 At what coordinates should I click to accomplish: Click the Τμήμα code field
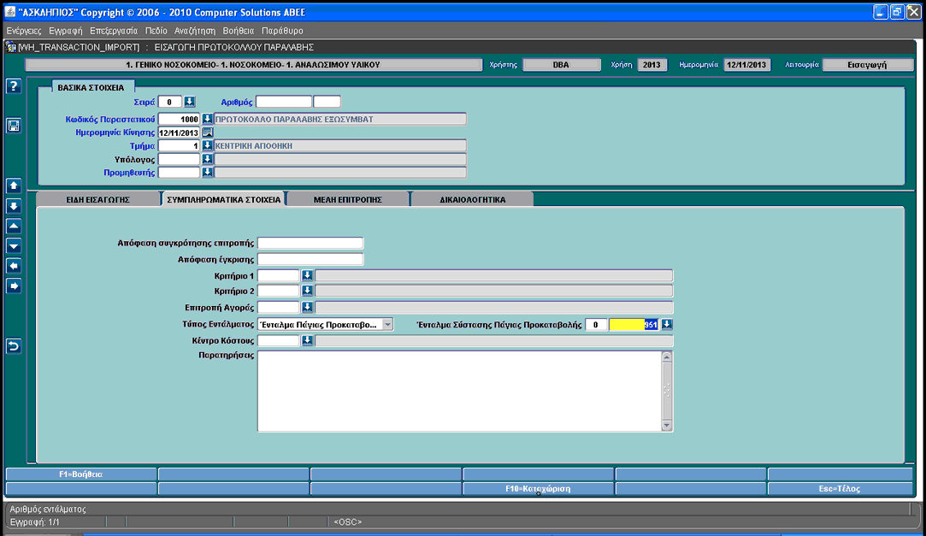(179, 146)
